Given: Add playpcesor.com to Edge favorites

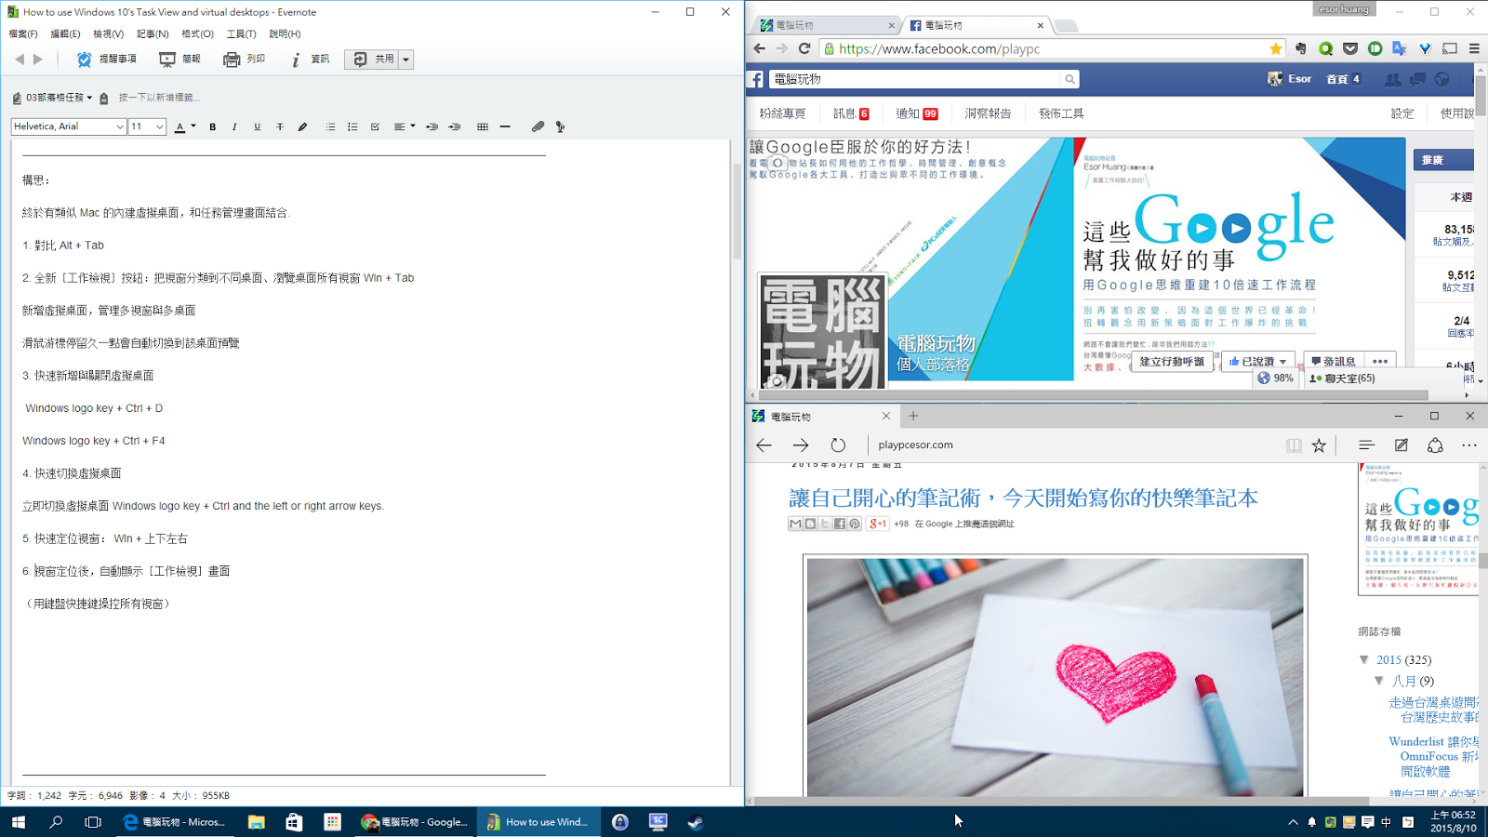Looking at the screenshot, I should [1319, 445].
